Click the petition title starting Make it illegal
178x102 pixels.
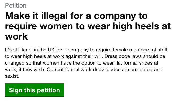click(x=88, y=26)
